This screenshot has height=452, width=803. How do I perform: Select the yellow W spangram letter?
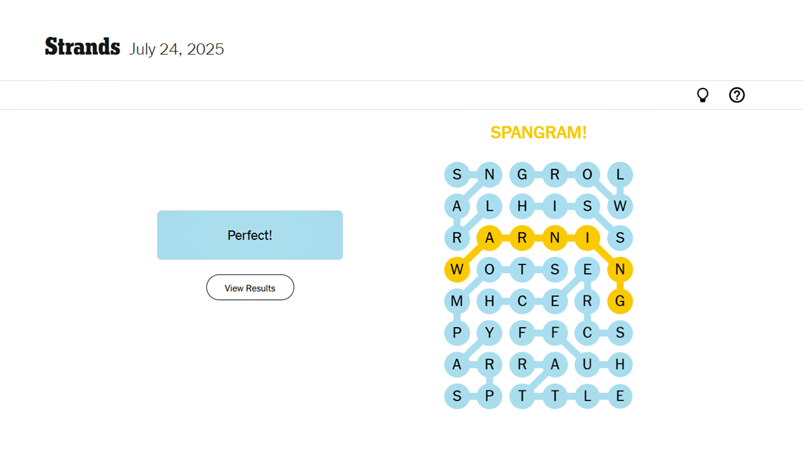pyautogui.click(x=457, y=270)
